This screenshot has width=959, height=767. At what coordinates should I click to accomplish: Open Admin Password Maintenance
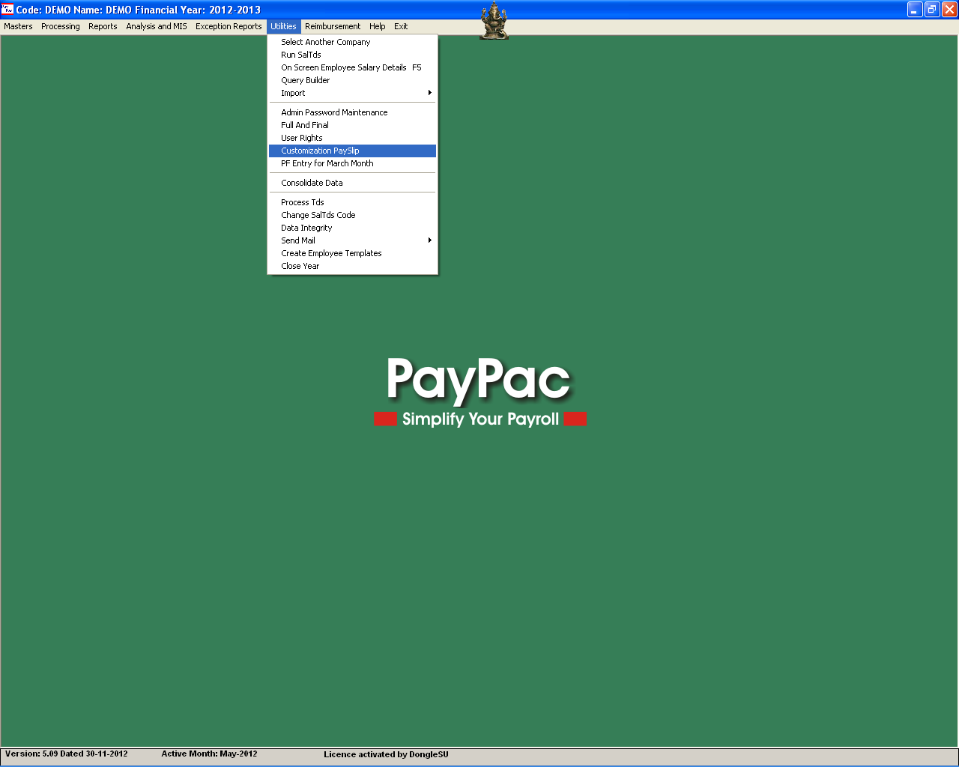pos(352,112)
